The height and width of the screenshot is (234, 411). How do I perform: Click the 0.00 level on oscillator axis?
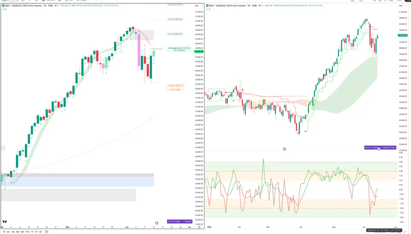[x=401, y=190]
